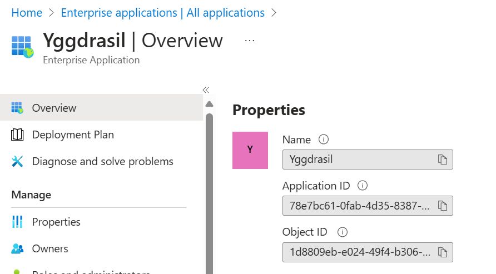Click the scroll up arrow of sidebar
Screen dimensions: 496x274
209,104
